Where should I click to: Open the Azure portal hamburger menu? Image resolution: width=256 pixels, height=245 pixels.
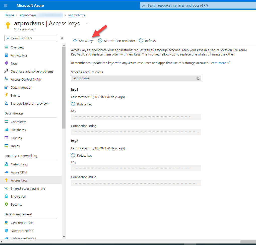6,5
